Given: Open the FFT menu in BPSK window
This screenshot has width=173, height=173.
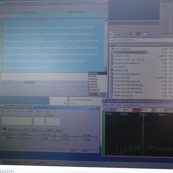Looking at the screenshot, I should click(x=119, y=105).
